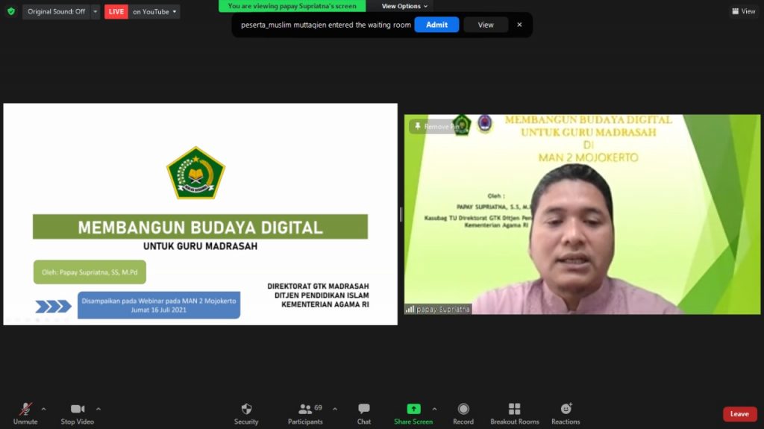Image resolution: width=764 pixels, height=429 pixels.
Task: Open the View layout menu at top-right
Action: [x=744, y=11]
